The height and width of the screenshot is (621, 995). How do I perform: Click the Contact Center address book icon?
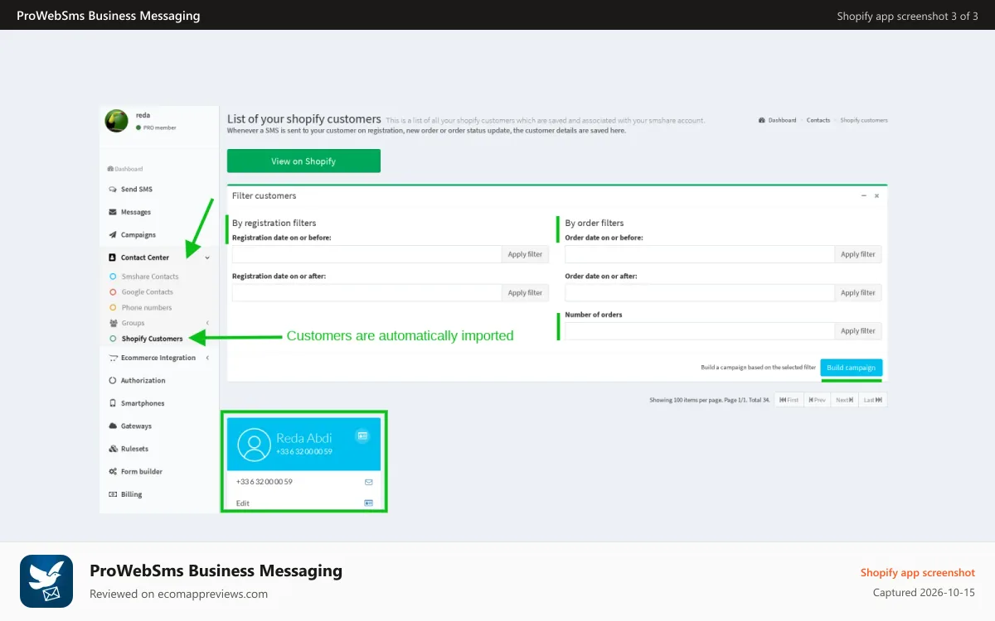113,258
